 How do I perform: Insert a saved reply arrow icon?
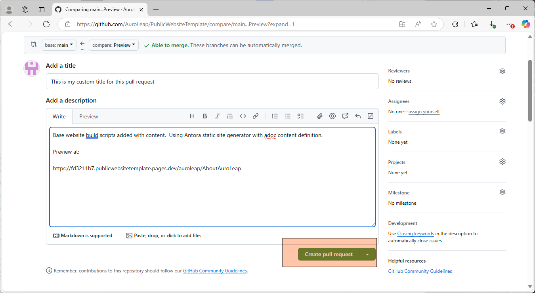(358, 116)
